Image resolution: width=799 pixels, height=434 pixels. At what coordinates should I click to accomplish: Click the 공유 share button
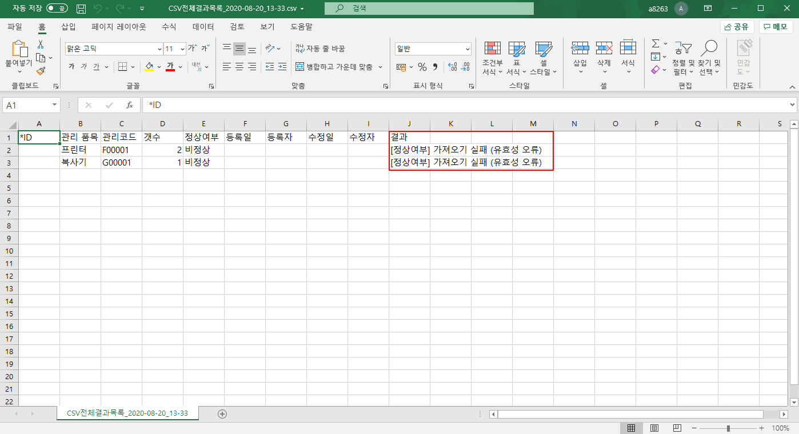(x=737, y=27)
